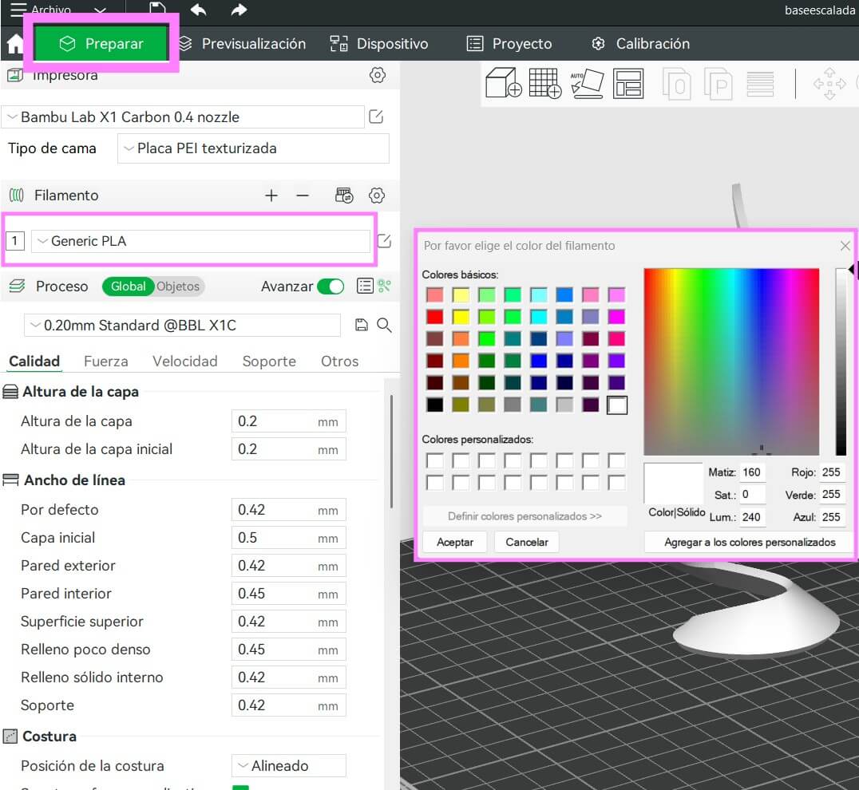Click Altura de la capa inicial field
The height and width of the screenshot is (790, 859).
click(289, 449)
